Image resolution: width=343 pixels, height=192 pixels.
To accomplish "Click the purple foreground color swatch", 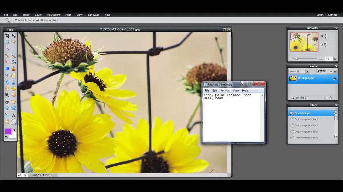I will pyautogui.click(x=8, y=131).
